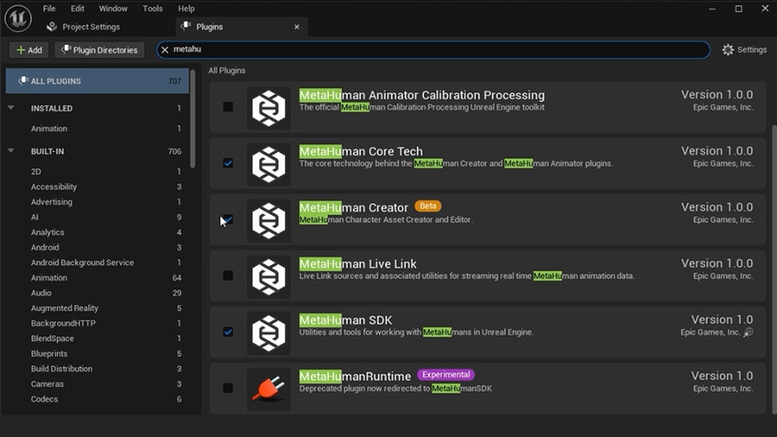Click the Experimental badge on MetaHumanRuntime
The height and width of the screenshot is (437, 777).
coord(446,375)
